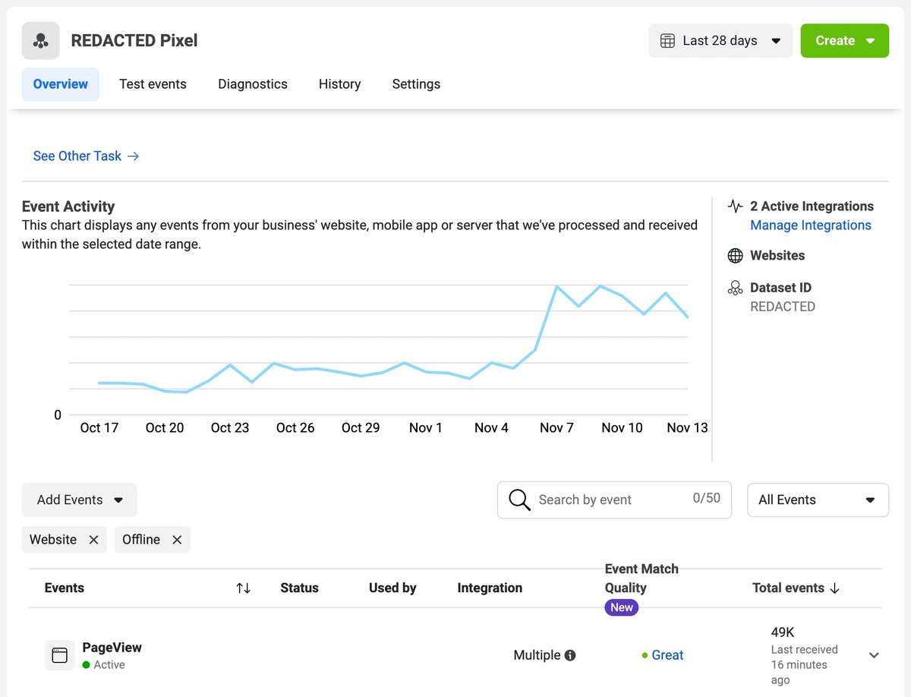
Task: Open the All Events filter dropdown
Action: pyautogui.click(x=818, y=500)
